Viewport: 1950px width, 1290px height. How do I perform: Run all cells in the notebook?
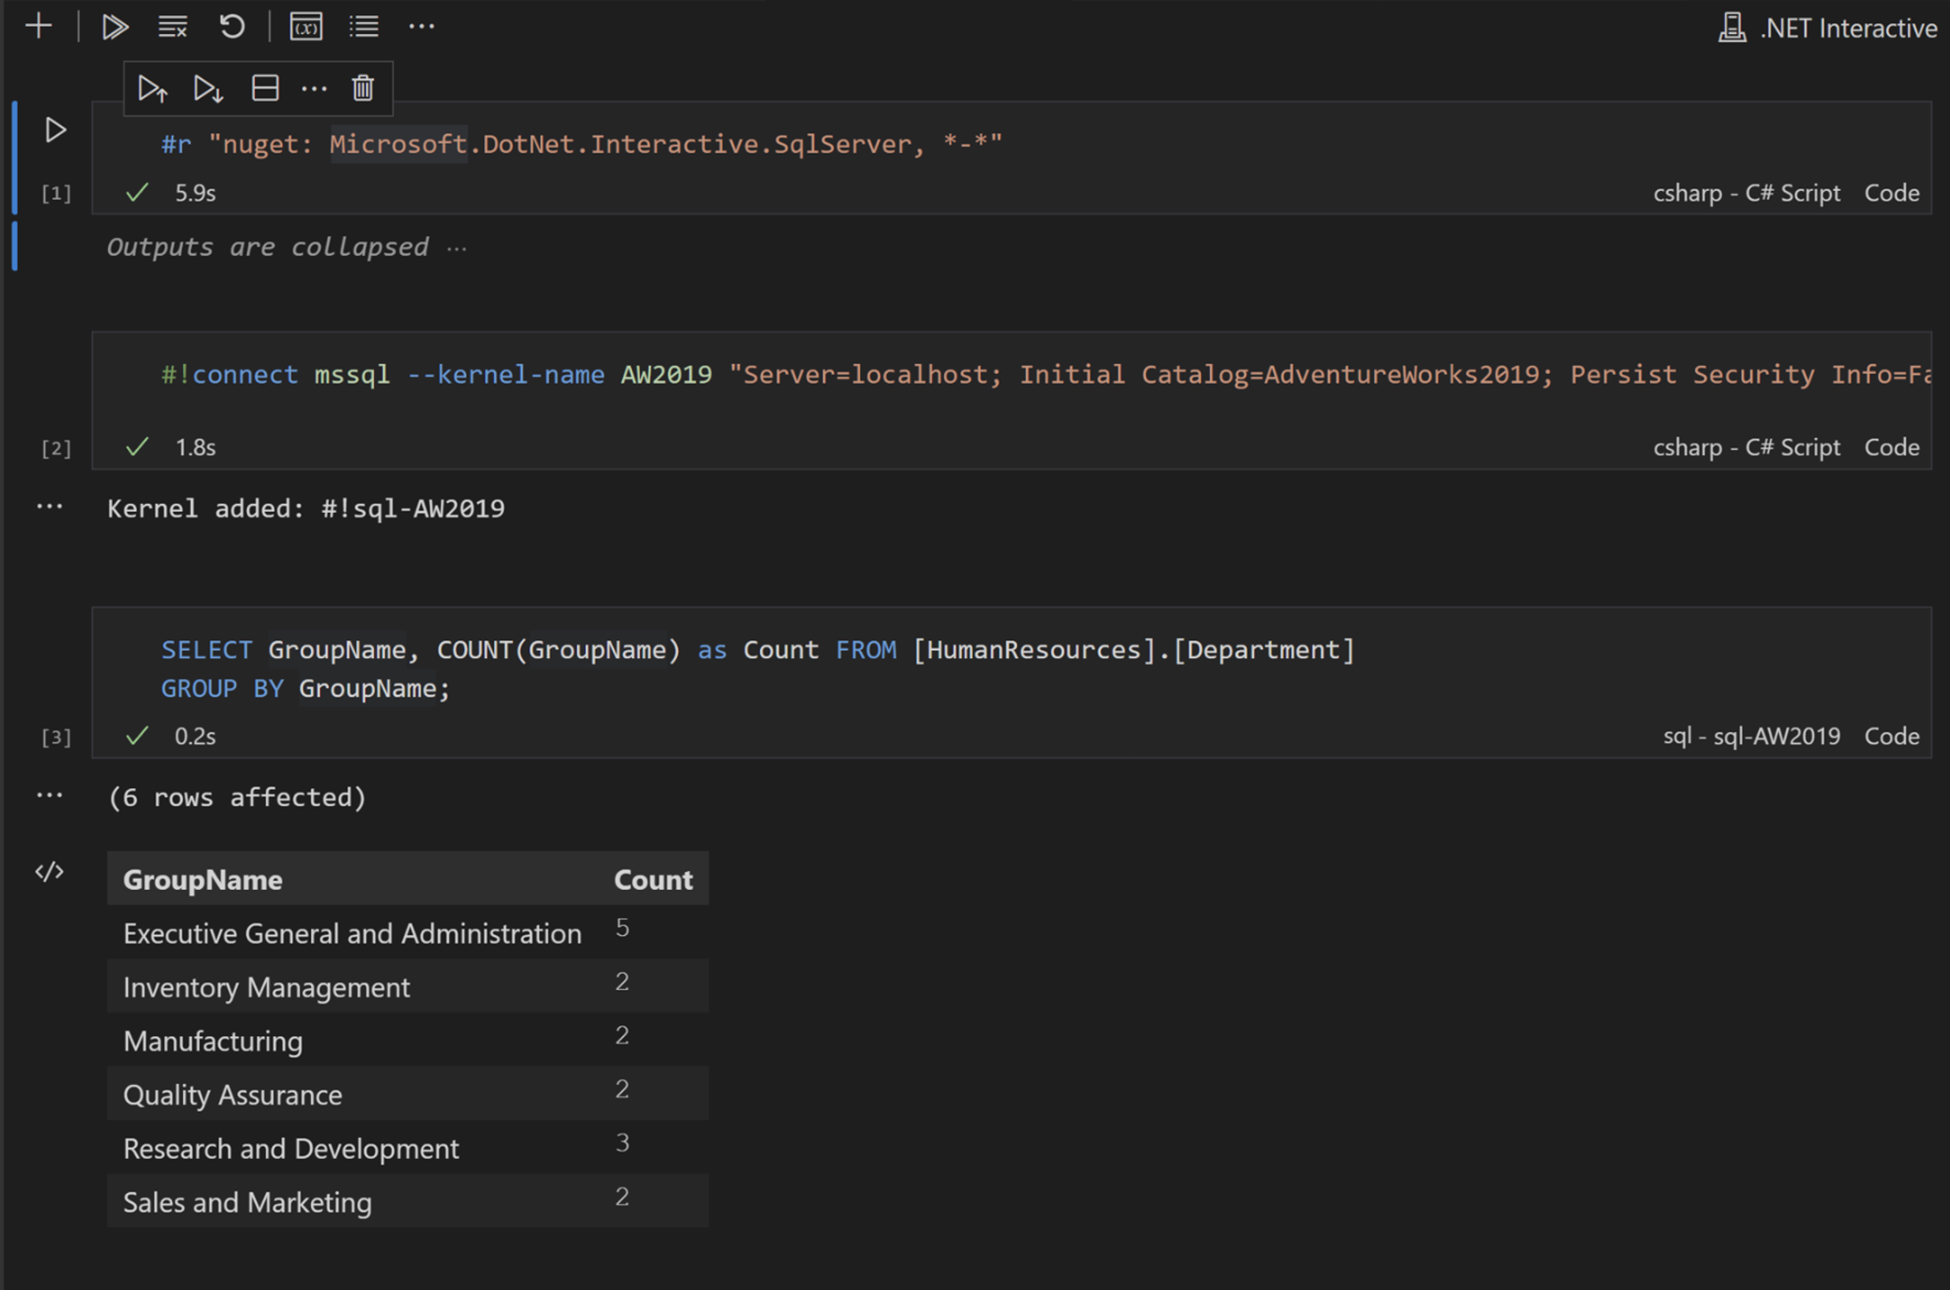point(114,26)
